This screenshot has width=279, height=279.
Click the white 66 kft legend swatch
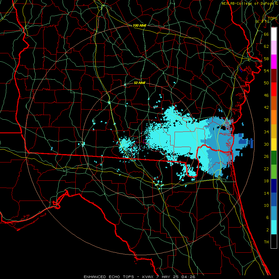274,34
